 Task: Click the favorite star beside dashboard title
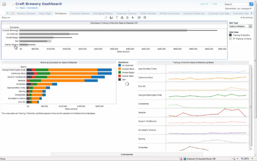(14, 4)
